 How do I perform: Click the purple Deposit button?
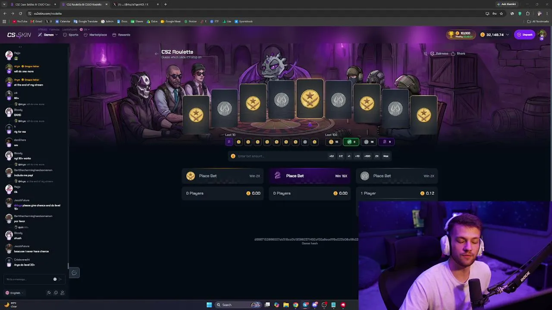(525, 35)
